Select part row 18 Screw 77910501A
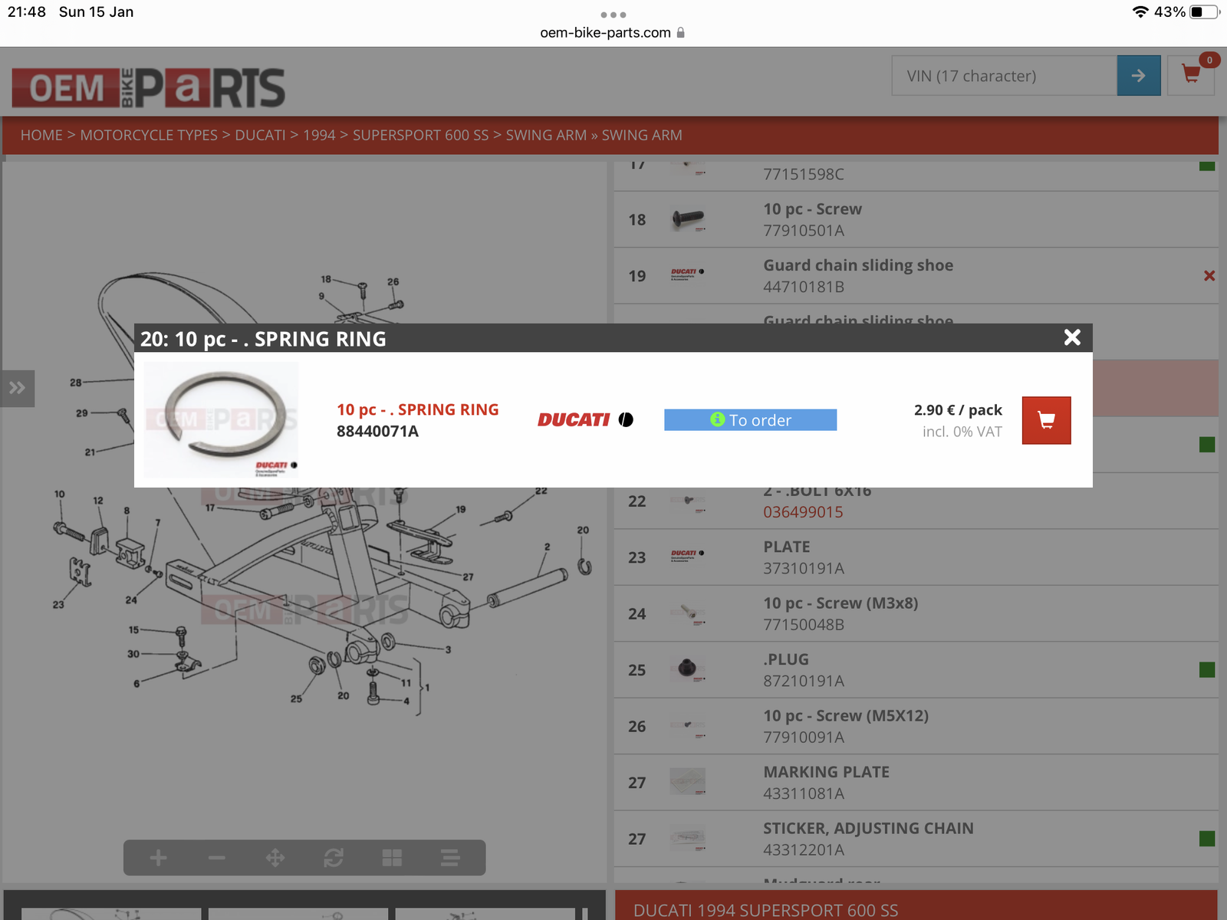 [916, 219]
